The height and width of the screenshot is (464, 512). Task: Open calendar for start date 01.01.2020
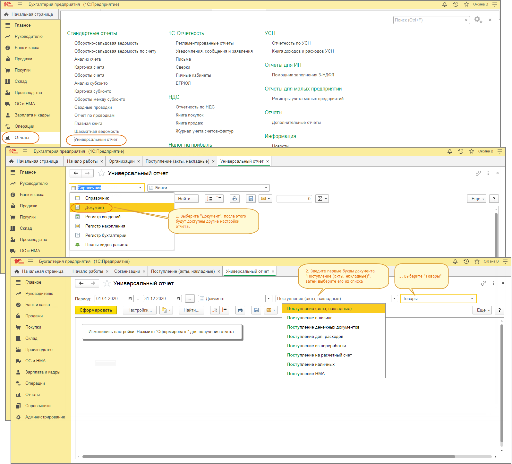pyautogui.click(x=130, y=299)
